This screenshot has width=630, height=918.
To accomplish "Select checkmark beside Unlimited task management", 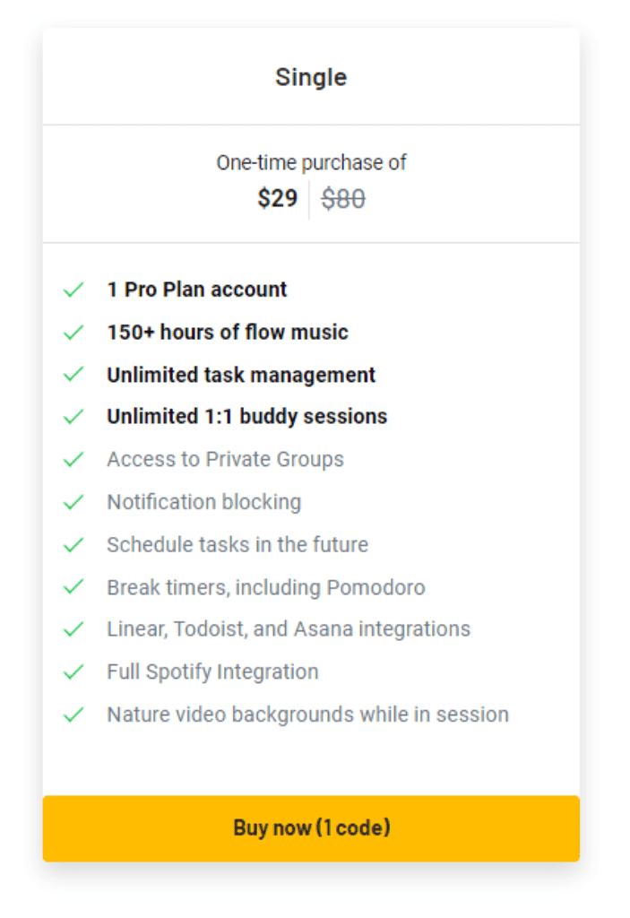I will click(73, 375).
